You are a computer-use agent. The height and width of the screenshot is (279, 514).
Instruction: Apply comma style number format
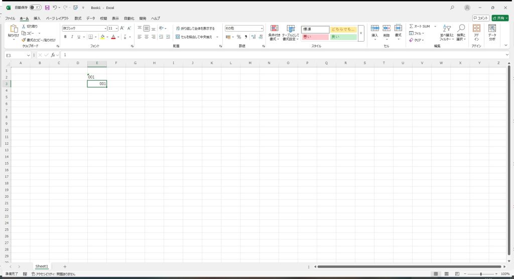(246, 37)
